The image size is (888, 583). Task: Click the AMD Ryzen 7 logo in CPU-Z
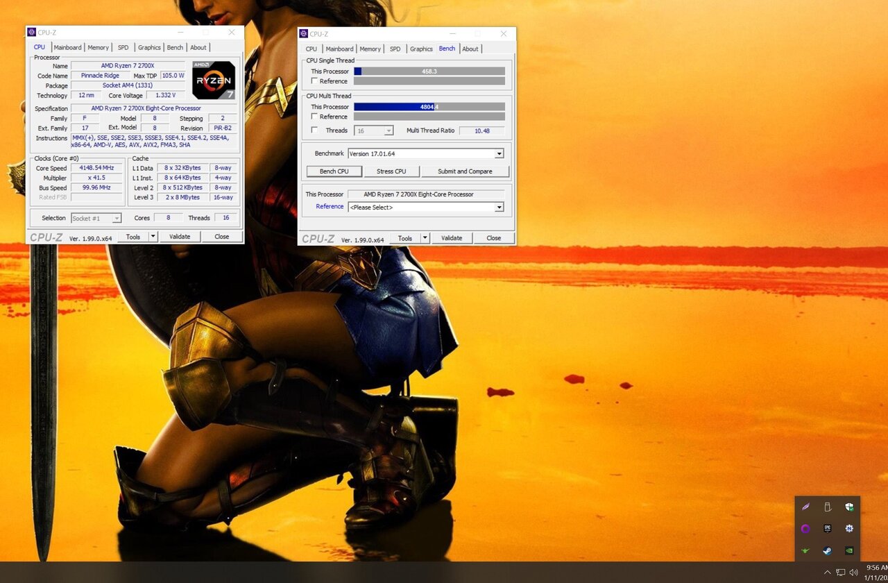click(213, 80)
